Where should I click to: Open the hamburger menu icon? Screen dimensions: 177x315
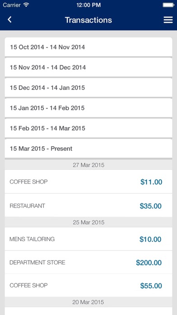coord(168,20)
